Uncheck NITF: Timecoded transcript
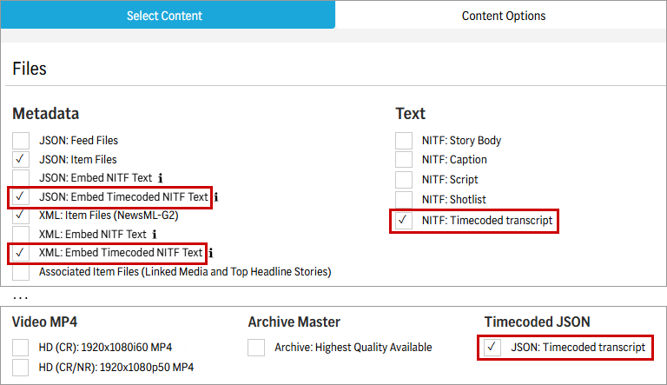 [404, 221]
